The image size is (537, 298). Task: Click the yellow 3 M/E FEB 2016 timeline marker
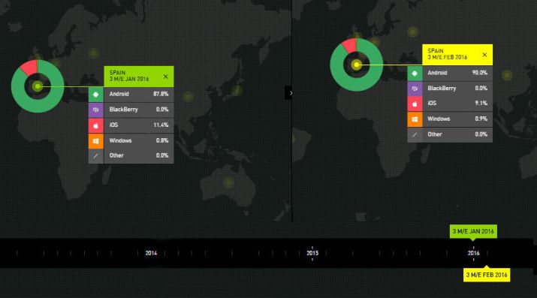(487, 275)
